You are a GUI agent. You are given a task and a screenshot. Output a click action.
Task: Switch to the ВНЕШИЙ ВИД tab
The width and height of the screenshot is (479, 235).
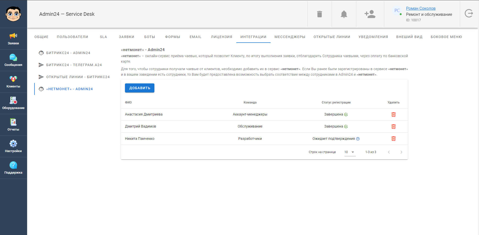[x=409, y=37]
